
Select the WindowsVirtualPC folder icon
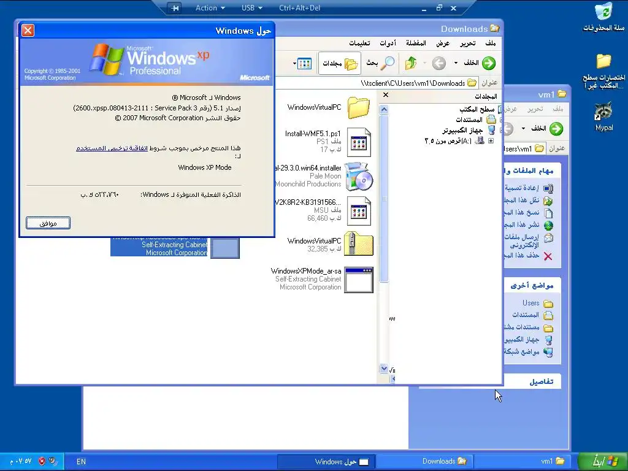point(358,107)
